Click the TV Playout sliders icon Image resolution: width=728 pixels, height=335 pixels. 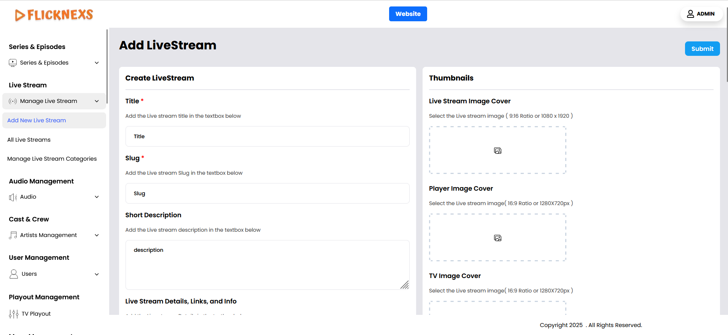14,314
